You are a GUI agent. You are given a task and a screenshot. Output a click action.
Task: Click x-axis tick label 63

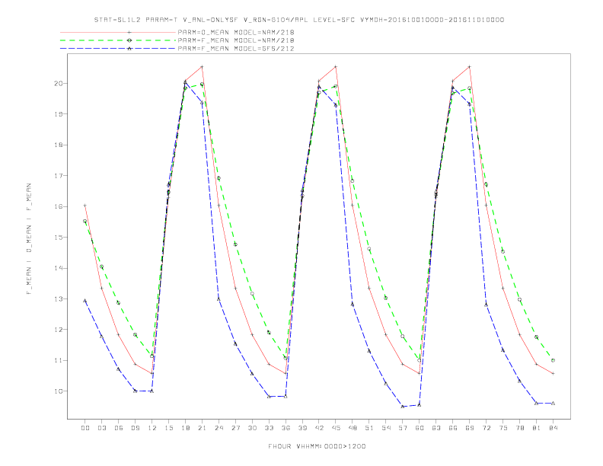436,428
